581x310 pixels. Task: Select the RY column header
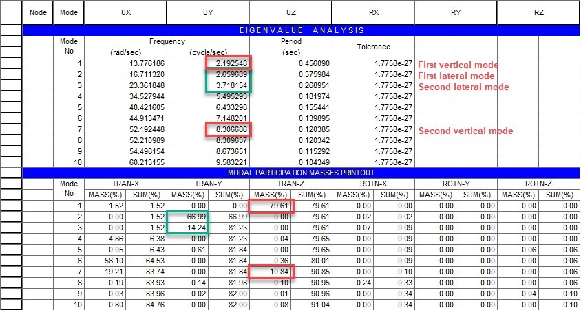click(x=456, y=12)
